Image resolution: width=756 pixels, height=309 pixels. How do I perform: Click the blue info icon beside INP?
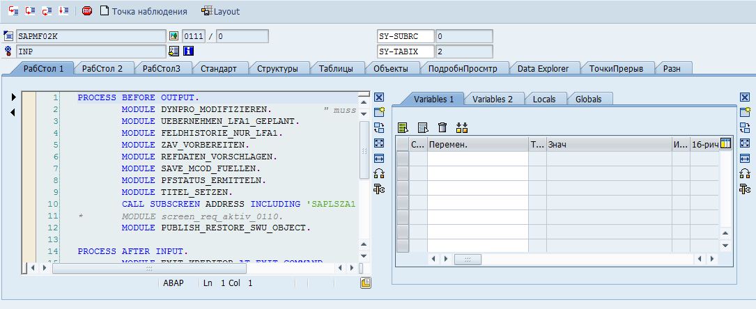188,51
